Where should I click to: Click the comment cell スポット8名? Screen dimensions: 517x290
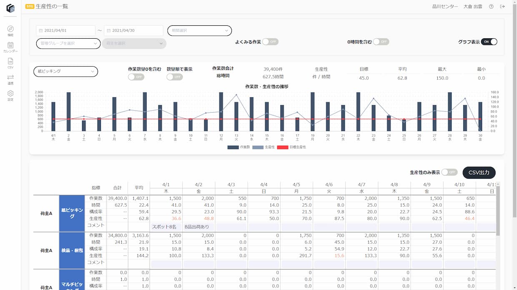click(166, 227)
